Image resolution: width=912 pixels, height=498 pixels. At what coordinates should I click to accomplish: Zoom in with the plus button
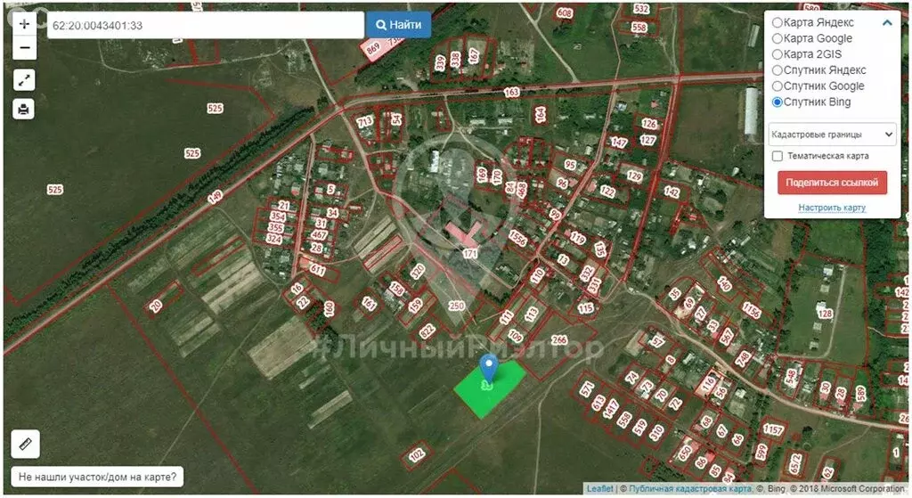tap(24, 23)
